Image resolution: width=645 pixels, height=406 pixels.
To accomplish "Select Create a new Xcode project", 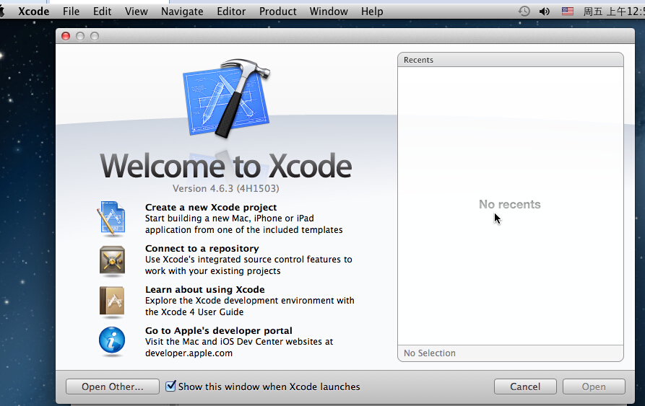I will (x=211, y=207).
